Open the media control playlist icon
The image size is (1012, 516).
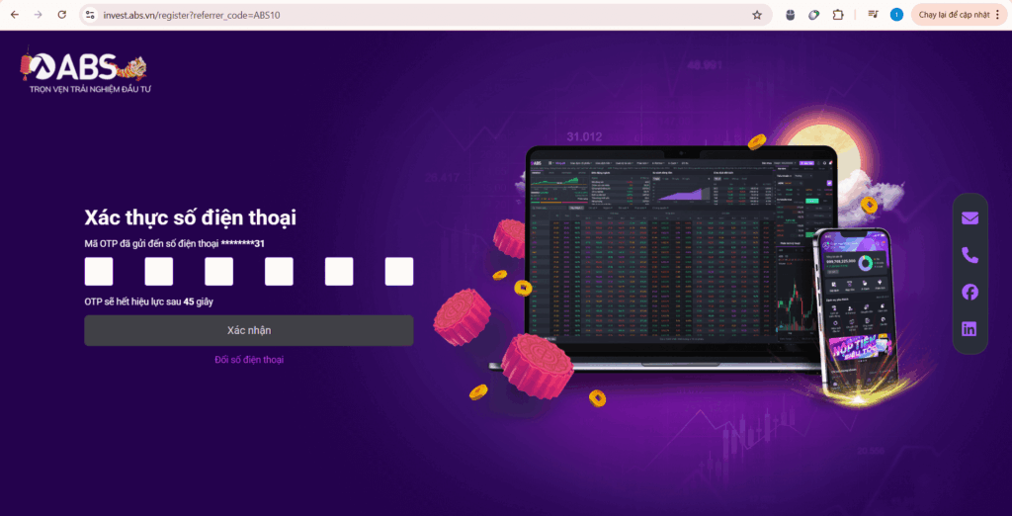point(874,14)
